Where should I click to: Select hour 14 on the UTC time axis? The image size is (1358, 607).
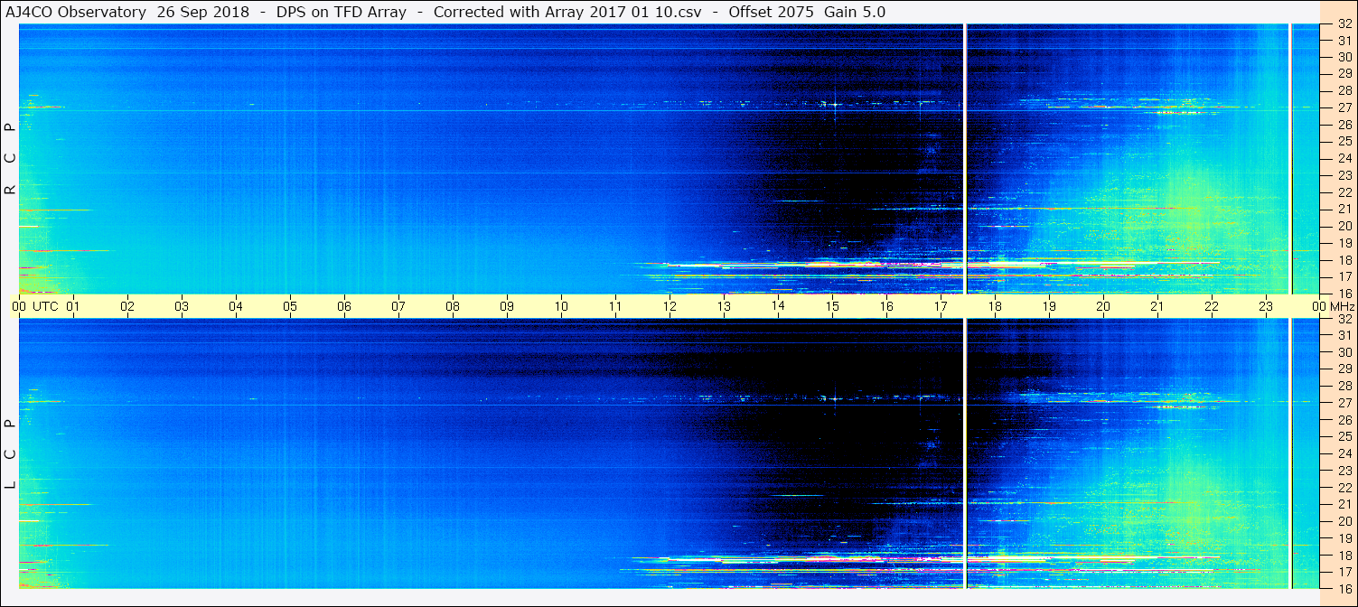(778, 306)
